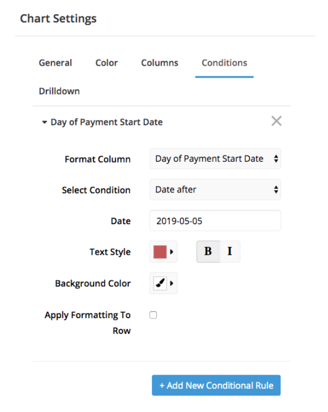
Task: Remove the Day of Payment rule via X
Action: tap(276, 121)
